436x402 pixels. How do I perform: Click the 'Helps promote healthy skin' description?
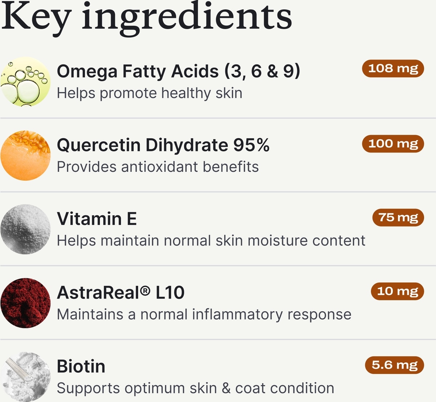[149, 93]
